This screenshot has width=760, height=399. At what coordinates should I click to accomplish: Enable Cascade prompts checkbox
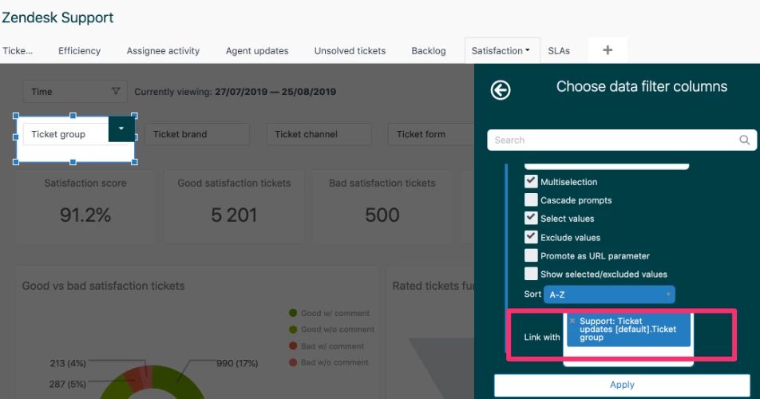coord(531,200)
